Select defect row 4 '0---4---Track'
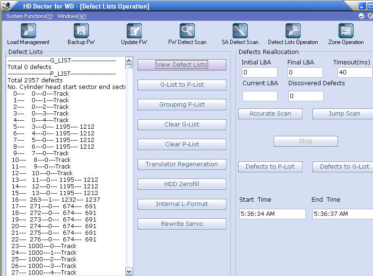This screenshot has width=373, height=276. tap(41, 120)
